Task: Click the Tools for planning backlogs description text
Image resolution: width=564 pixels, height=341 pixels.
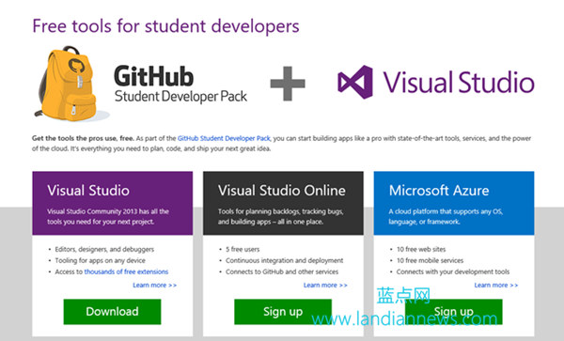Action: [x=280, y=217]
